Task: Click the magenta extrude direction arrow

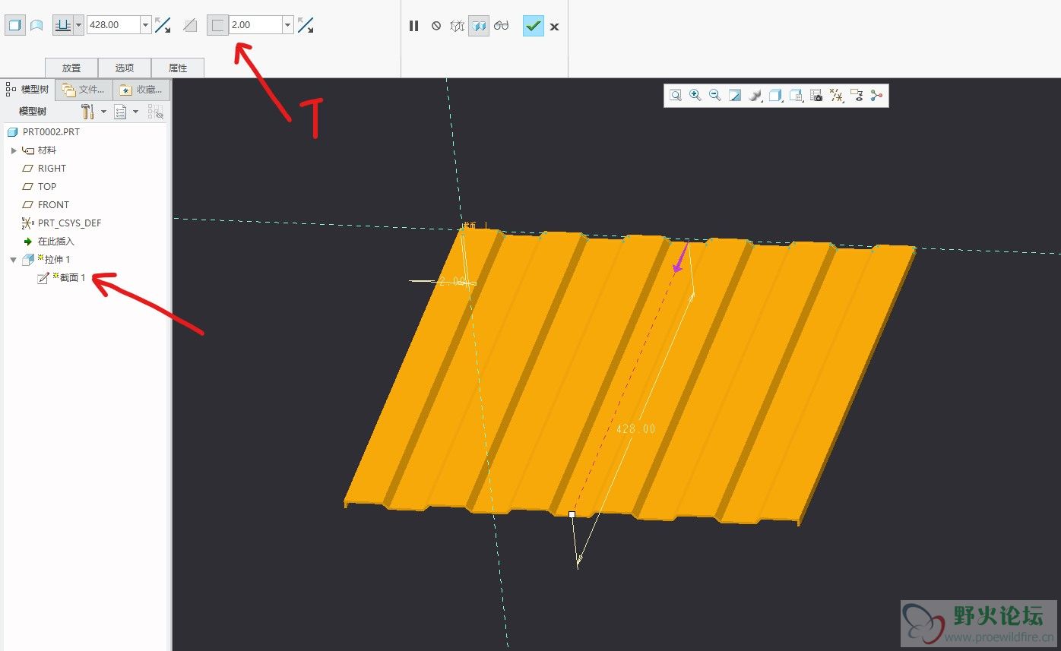Action: [679, 259]
